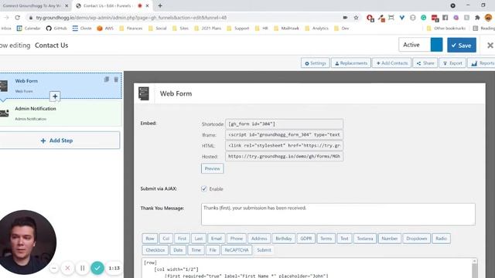
Task: Click the form code editor area
Action: point(307,268)
